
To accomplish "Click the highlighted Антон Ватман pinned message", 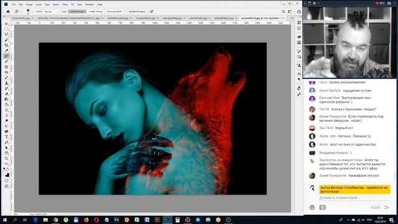I will click(x=354, y=189).
